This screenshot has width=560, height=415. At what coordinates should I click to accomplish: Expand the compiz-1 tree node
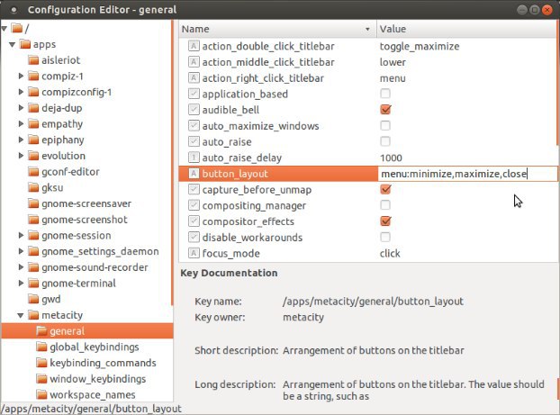click(21, 76)
